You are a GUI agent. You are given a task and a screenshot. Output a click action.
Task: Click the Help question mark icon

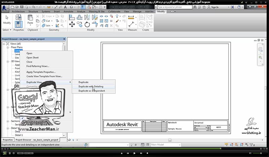(x=239, y=7)
